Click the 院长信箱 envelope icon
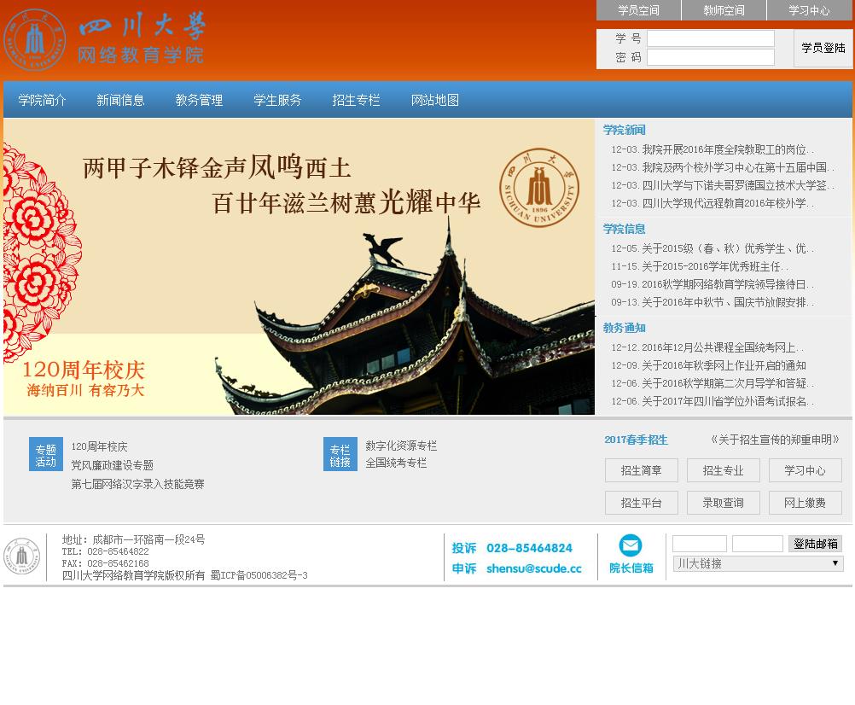Image resolution: width=855 pixels, height=705 pixels. coord(631,545)
